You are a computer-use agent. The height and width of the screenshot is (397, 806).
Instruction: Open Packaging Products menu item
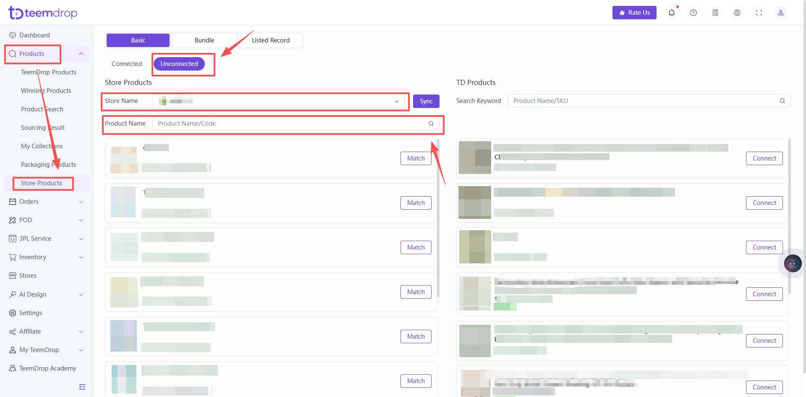(x=49, y=165)
